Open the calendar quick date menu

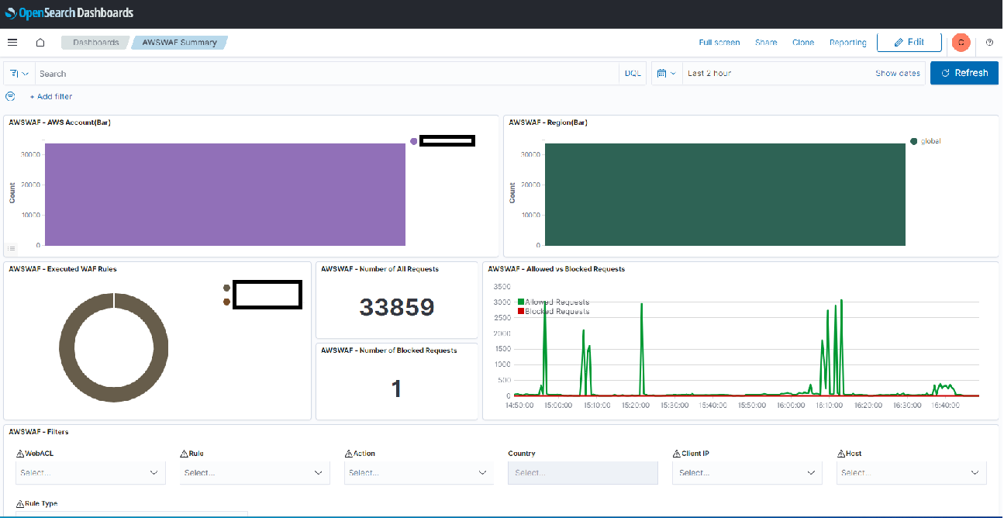coord(666,74)
